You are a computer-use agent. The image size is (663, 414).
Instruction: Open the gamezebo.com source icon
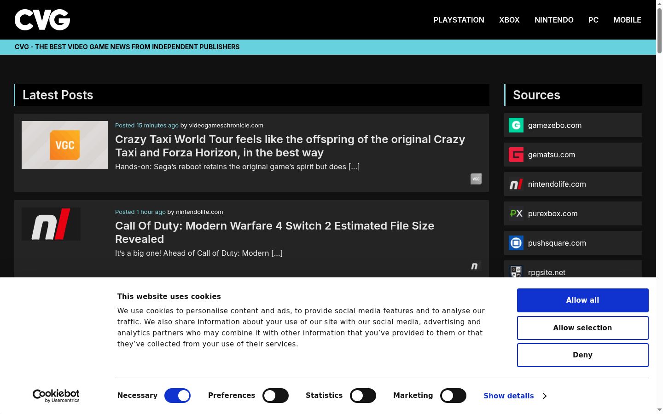(x=516, y=125)
